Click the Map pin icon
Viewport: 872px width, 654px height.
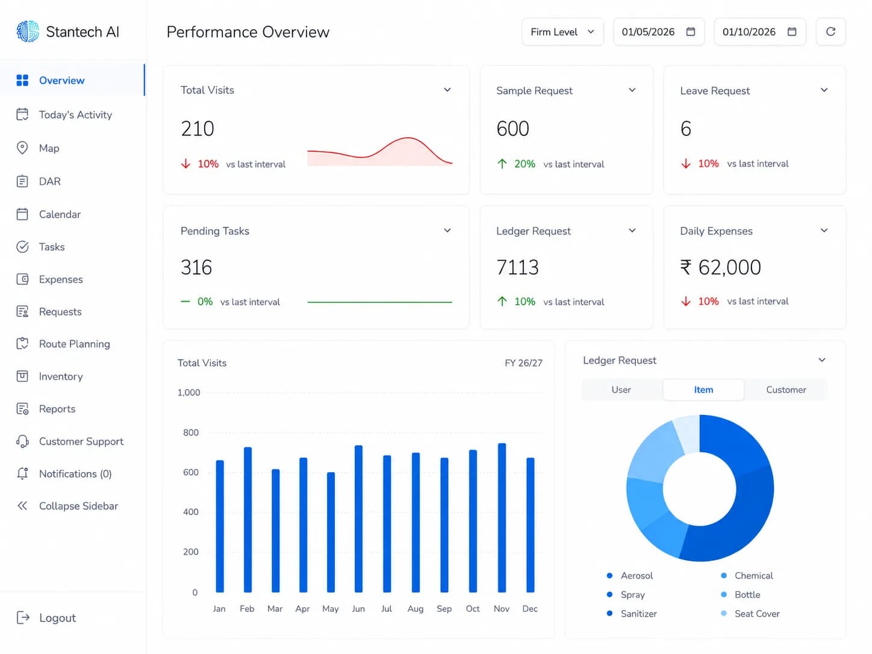point(22,148)
